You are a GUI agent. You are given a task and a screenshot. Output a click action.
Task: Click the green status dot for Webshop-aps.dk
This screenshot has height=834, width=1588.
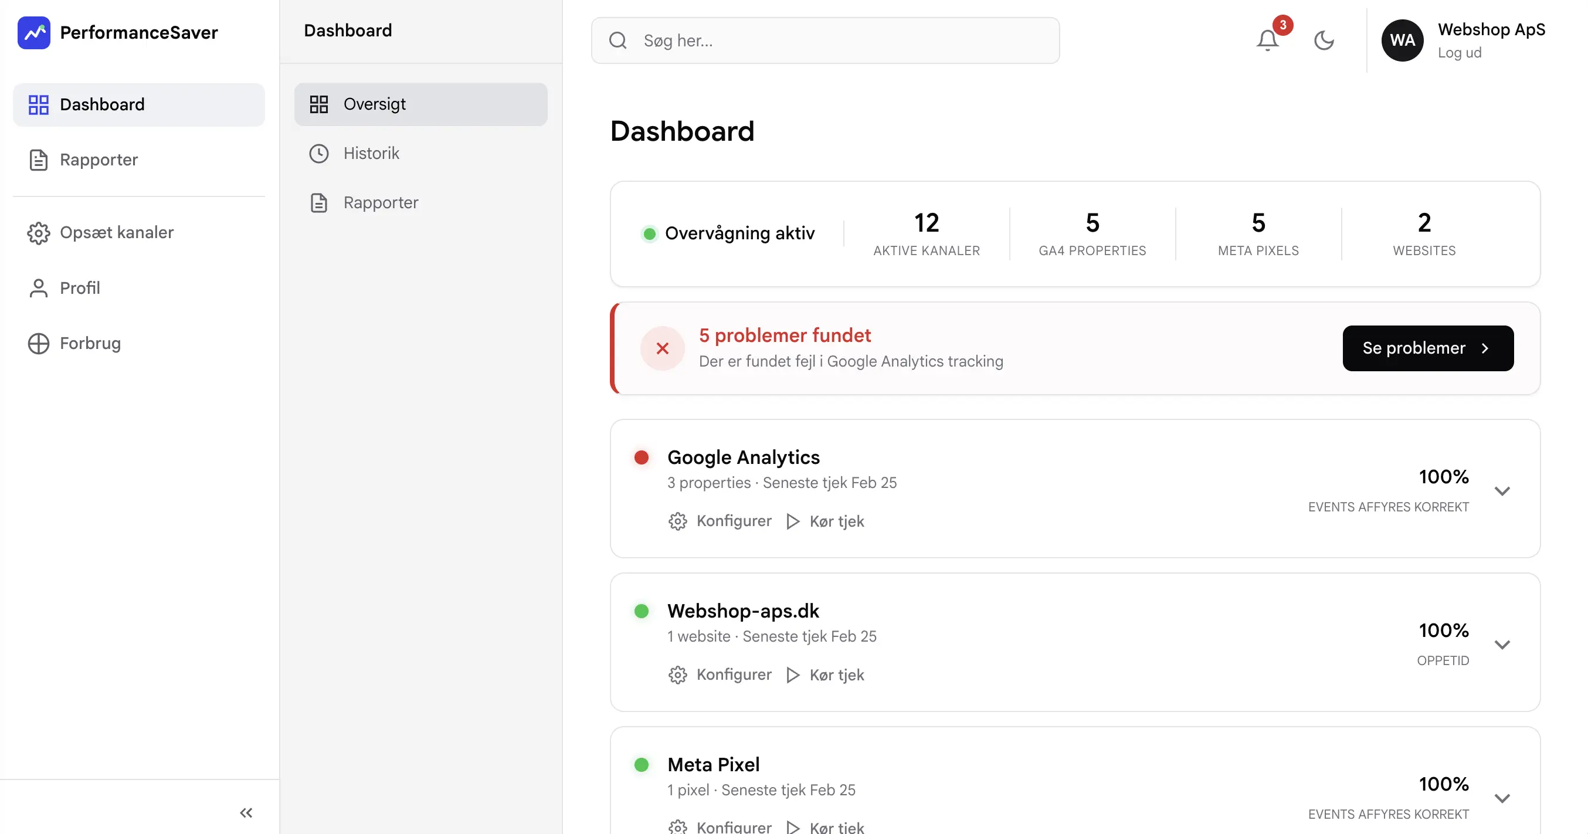[x=641, y=611]
